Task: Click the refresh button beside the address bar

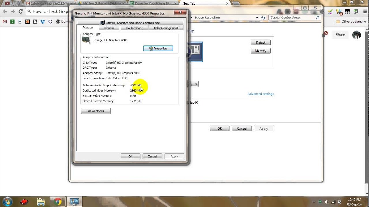Action: point(263,18)
